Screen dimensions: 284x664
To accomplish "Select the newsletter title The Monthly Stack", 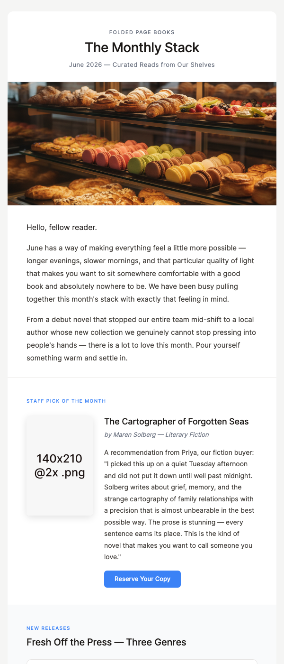I will tap(142, 47).
